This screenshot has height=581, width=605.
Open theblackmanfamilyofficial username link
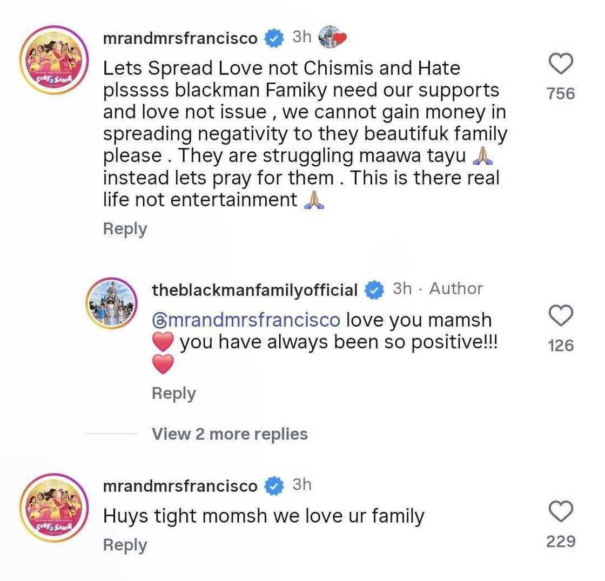pos(255,290)
